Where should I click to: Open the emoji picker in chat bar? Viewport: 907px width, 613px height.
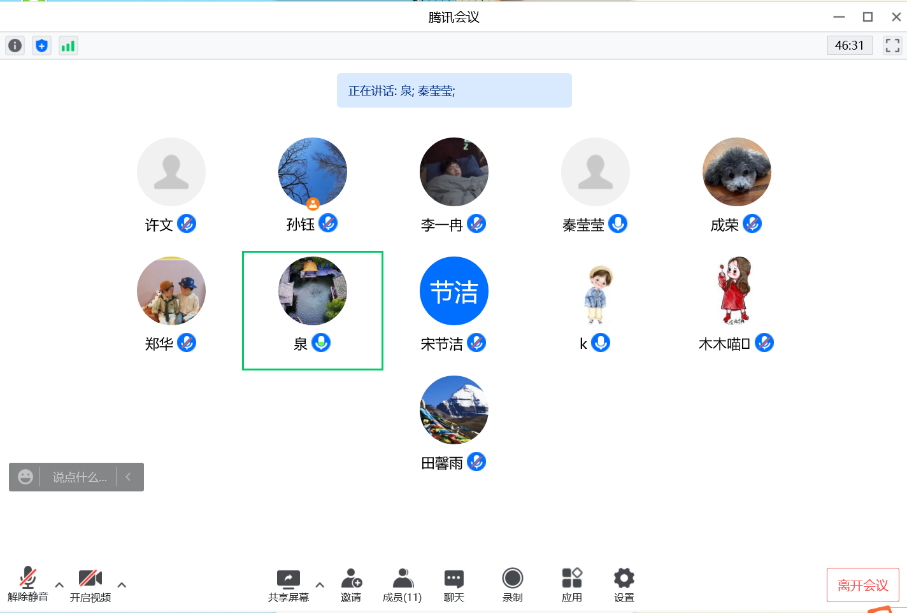click(25, 477)
